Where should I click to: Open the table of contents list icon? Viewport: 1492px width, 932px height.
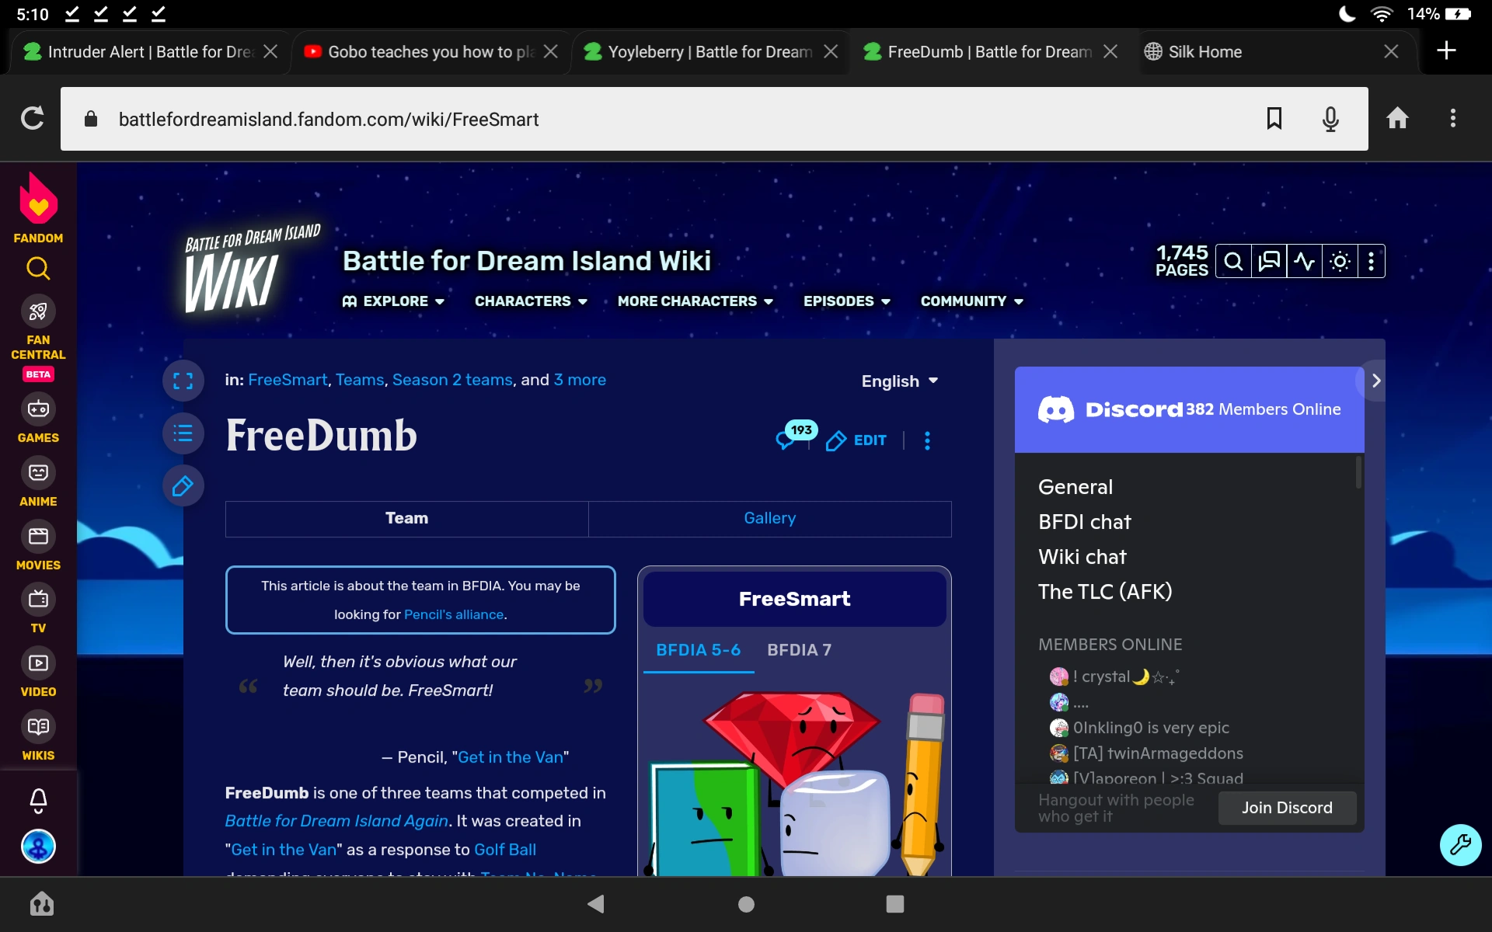183,433
